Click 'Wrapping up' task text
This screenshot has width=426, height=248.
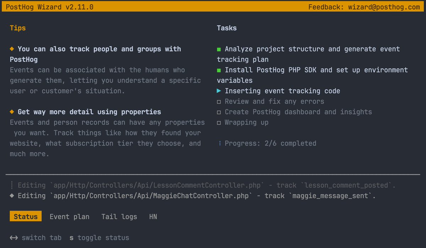coord(247,122)
